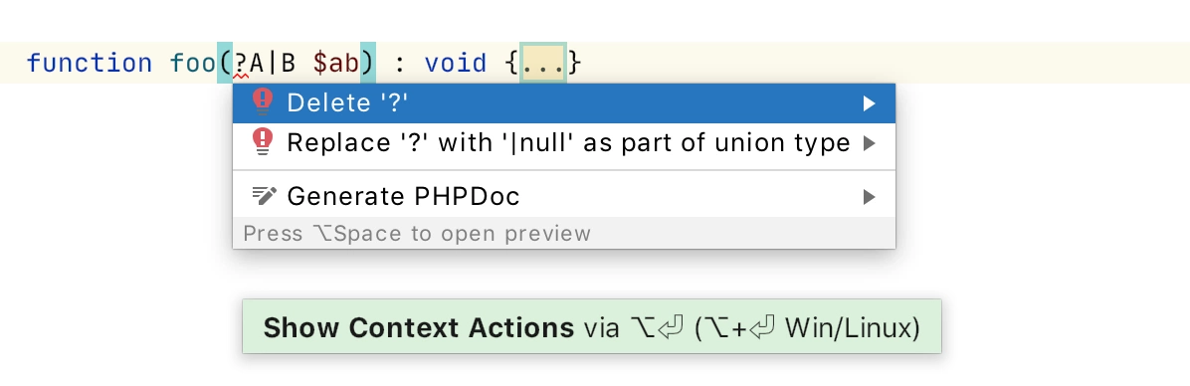Click the function name foo

pos(193,63)
